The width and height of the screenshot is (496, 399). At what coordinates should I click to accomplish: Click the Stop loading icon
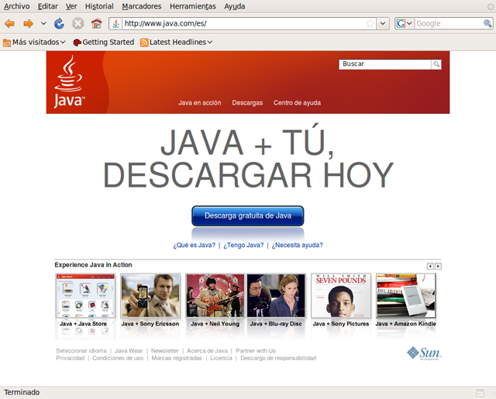click(77, 24)
